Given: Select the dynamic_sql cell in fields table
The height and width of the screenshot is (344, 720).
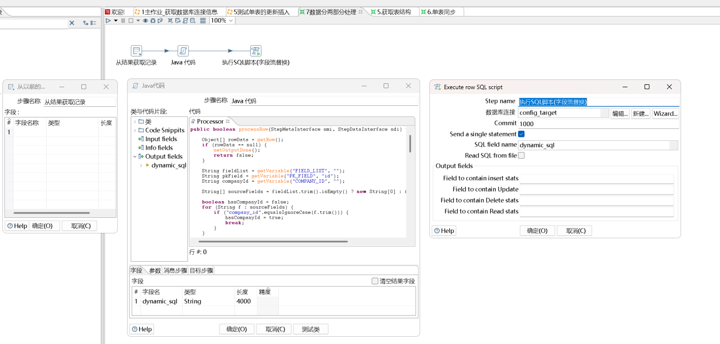Looking at the screenshot, I should pos(160,301).
